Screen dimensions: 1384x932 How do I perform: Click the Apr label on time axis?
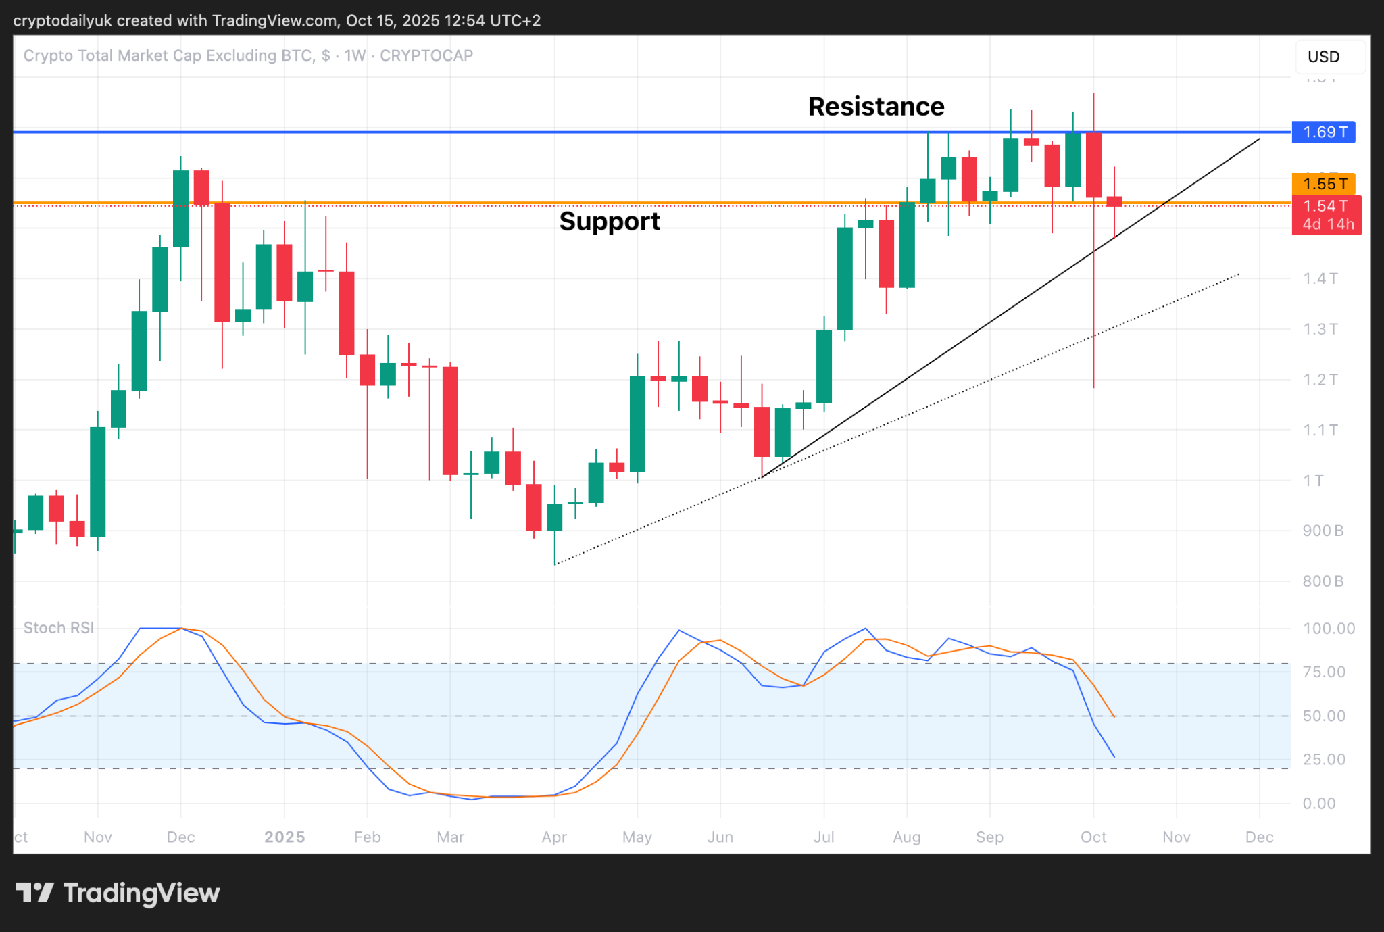pyautogui.click(x=554, y=837)
